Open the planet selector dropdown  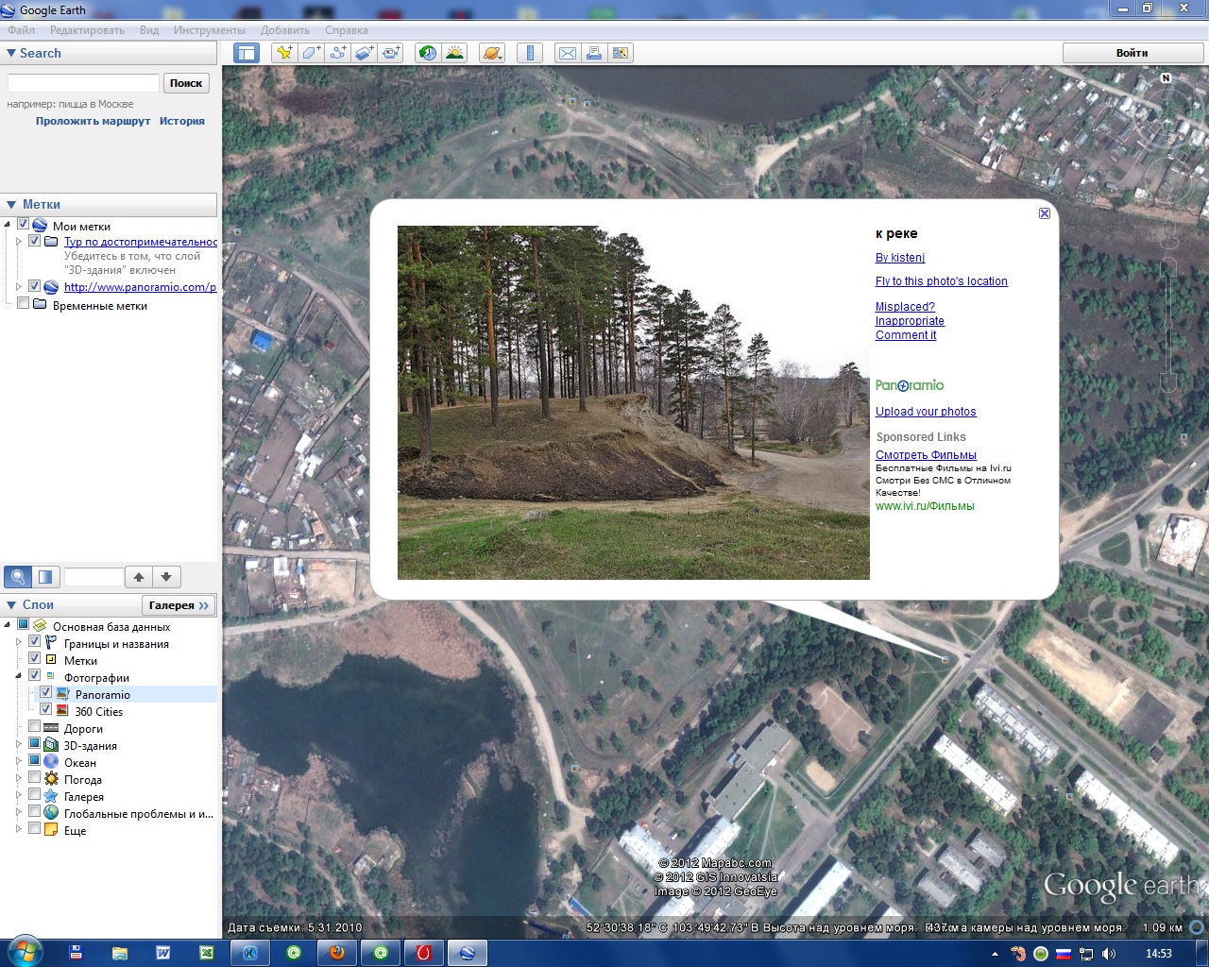point(492,53)
